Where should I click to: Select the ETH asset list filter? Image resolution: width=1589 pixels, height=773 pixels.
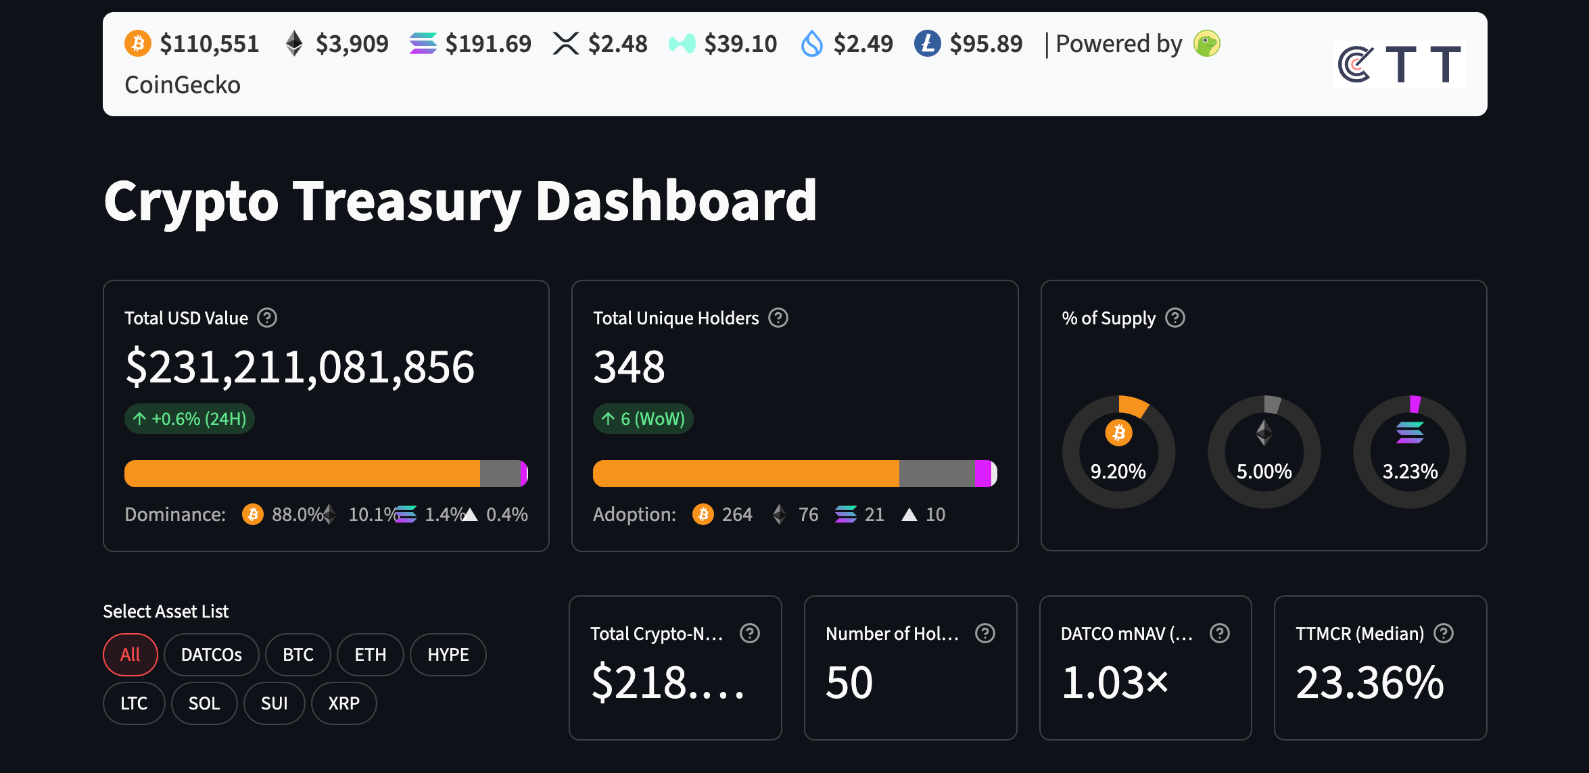pos(371,655)
